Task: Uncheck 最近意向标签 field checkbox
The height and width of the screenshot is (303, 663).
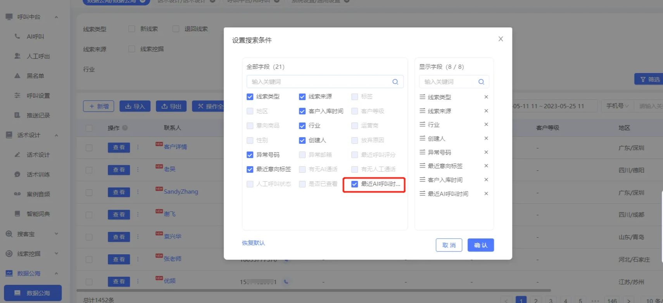Action: coord(250,169)
